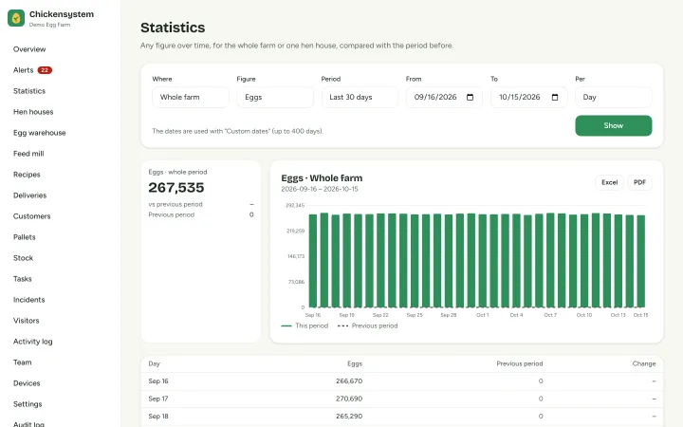Screen dimensions: 683x427
Task: Open Hen houses section
Action: tap(33, 112)
